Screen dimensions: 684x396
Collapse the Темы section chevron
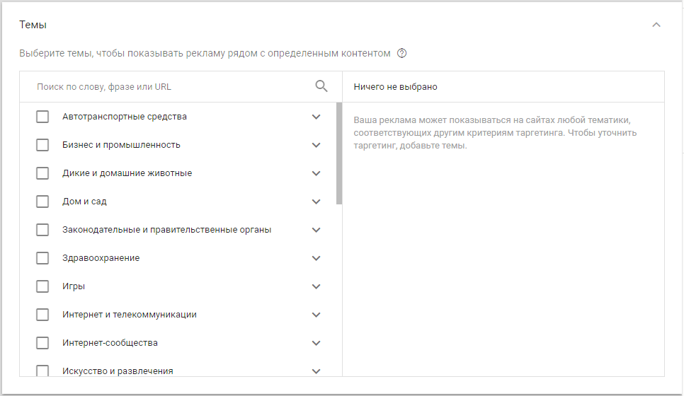tap(656, 25)
